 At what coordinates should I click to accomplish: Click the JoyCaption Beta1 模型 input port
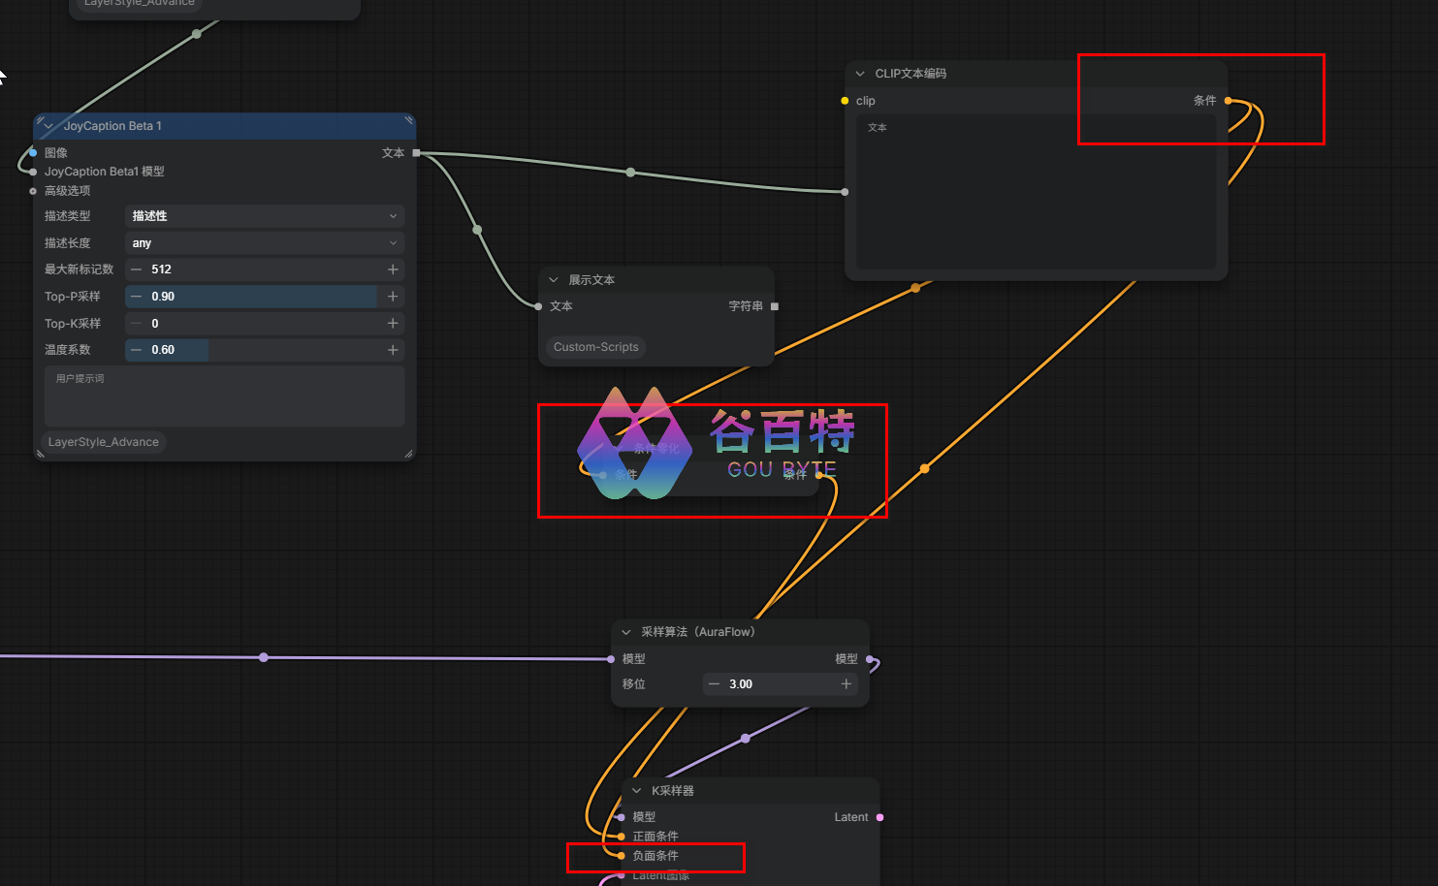(33, 172)
